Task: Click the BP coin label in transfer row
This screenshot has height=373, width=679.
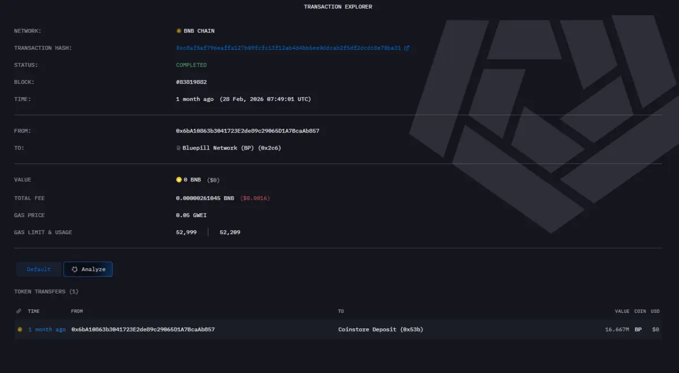Action: [638, 329]
